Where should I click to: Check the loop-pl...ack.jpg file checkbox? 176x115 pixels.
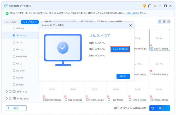pos(66,99)
